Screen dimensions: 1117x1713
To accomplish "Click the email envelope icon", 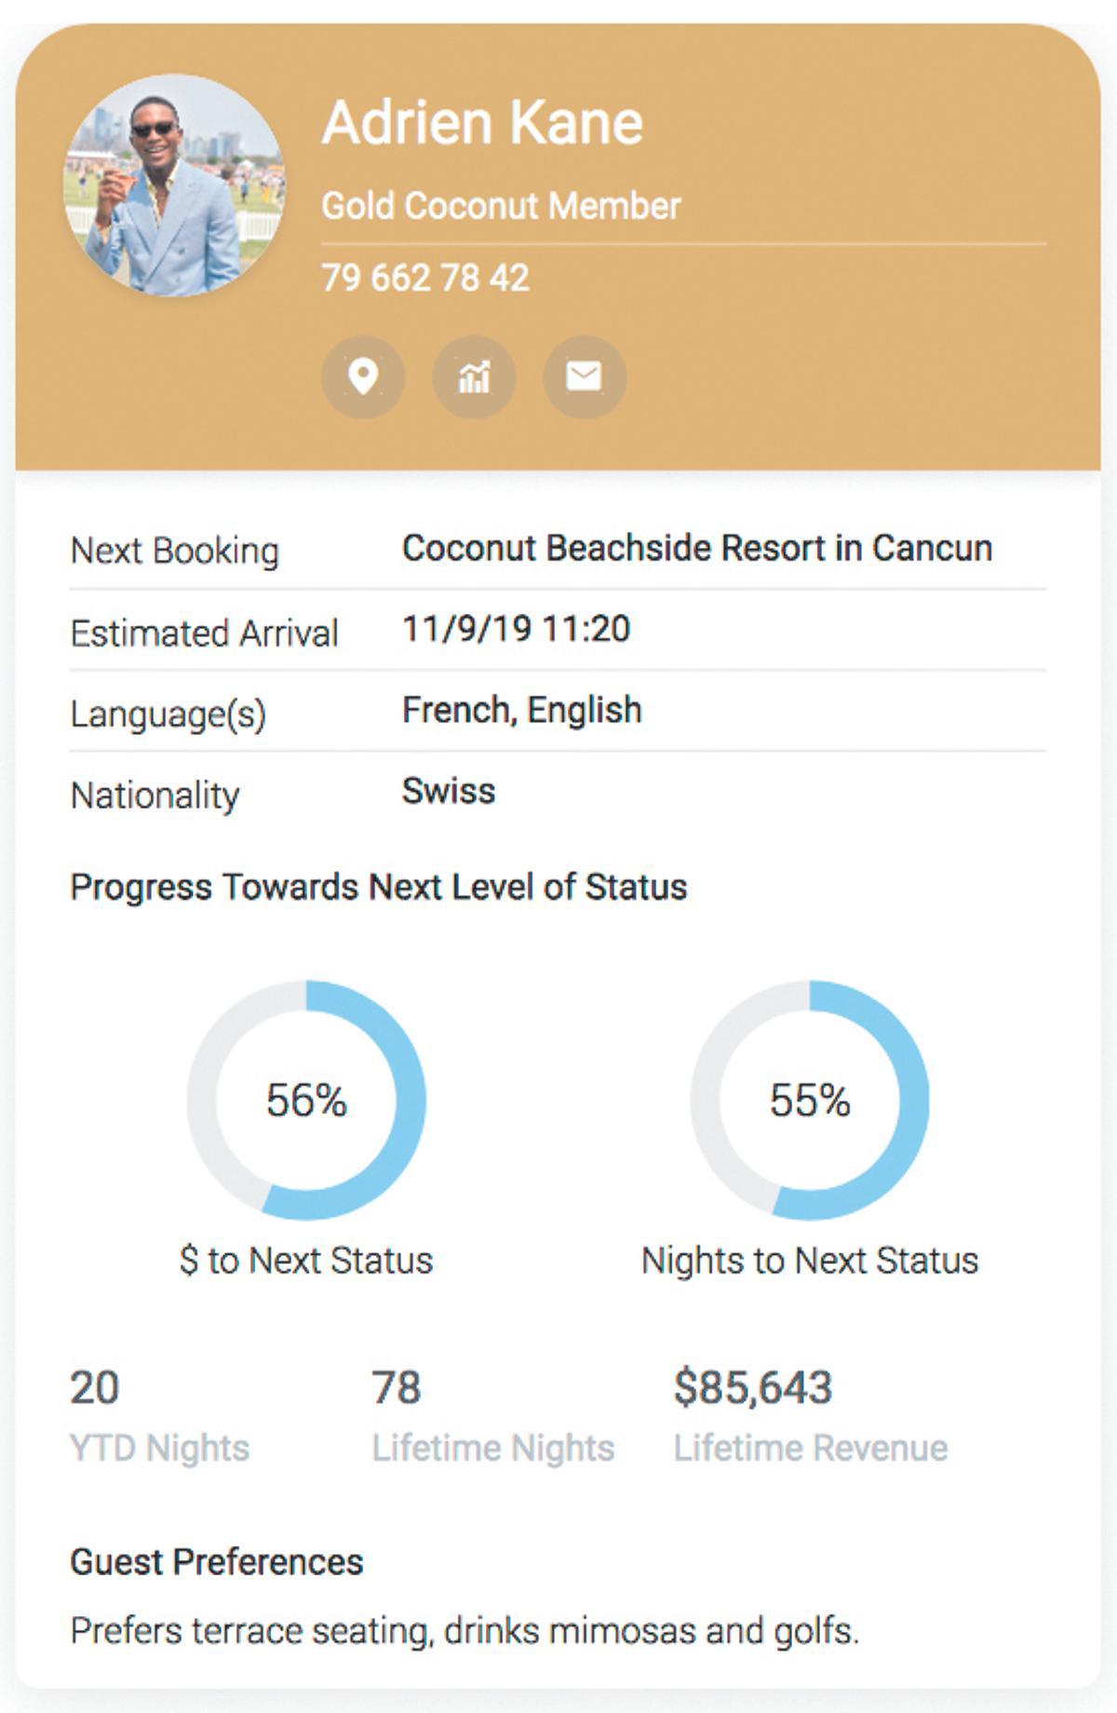I will click(x=585, y=377).
